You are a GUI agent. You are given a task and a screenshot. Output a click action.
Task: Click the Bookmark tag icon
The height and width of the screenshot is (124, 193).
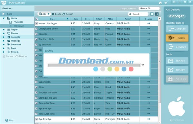coord(9,45)
